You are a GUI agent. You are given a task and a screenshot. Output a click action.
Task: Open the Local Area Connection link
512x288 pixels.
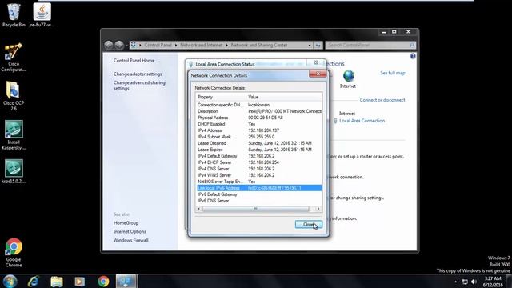click(x=362, y=121)
